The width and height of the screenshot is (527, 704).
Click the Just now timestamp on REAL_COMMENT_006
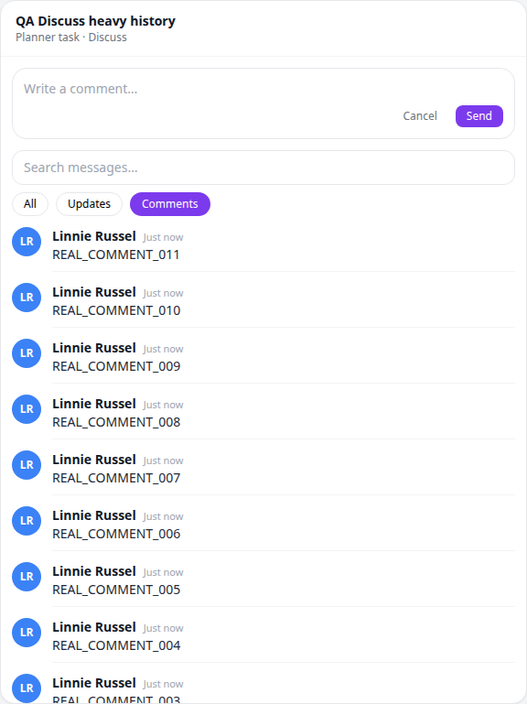click(x=164, y=516)
